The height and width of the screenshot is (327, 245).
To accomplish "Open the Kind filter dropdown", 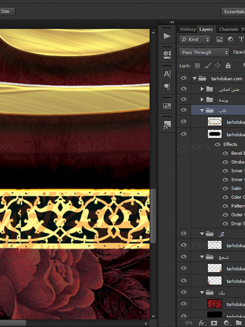I will 195,39.
